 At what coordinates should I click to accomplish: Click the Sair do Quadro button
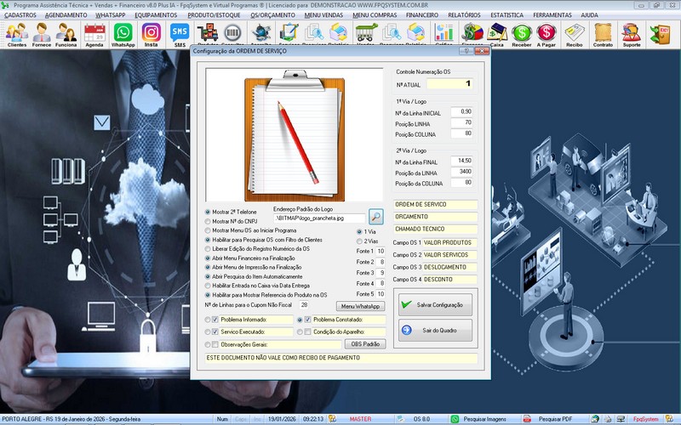click(435, 331)
